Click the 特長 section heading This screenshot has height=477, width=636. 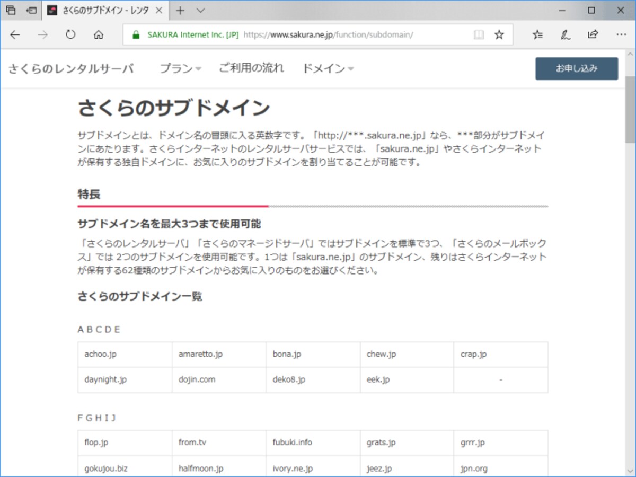click(x=89, y=195)
